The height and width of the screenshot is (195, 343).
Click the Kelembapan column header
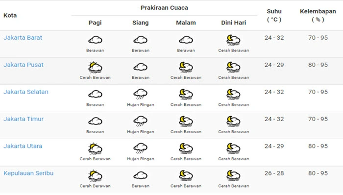[318, 16]
